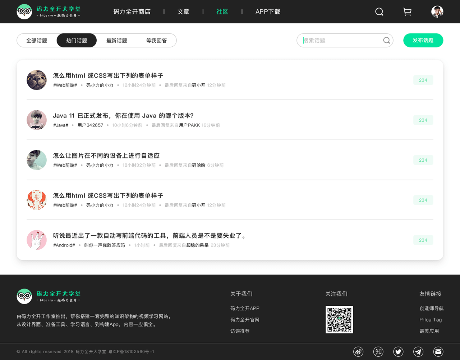This screenshot has width=460, height=360.
Task: Open the Price Tag footer link
Action: click(431, 320)
